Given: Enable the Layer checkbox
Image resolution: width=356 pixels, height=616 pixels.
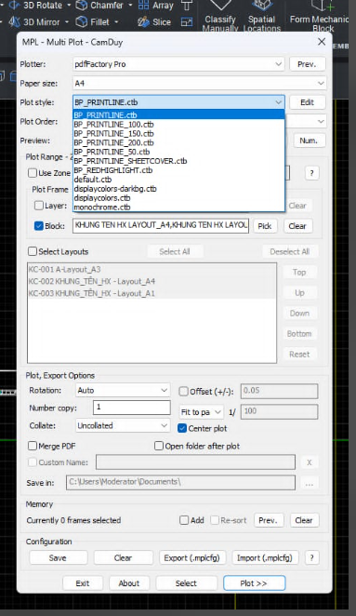Looking at the screenshot, I should click(x=39, y=206).
